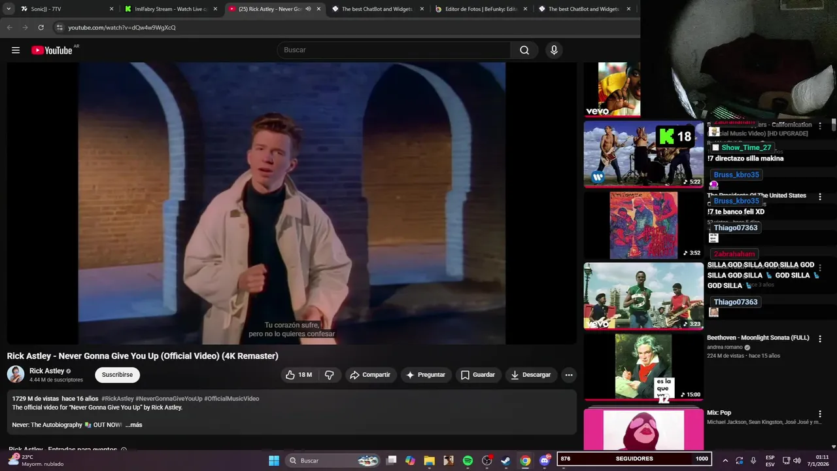Open Google Chrome from the taskbar
The image size is (837, 471).
[x=525, y=461]
